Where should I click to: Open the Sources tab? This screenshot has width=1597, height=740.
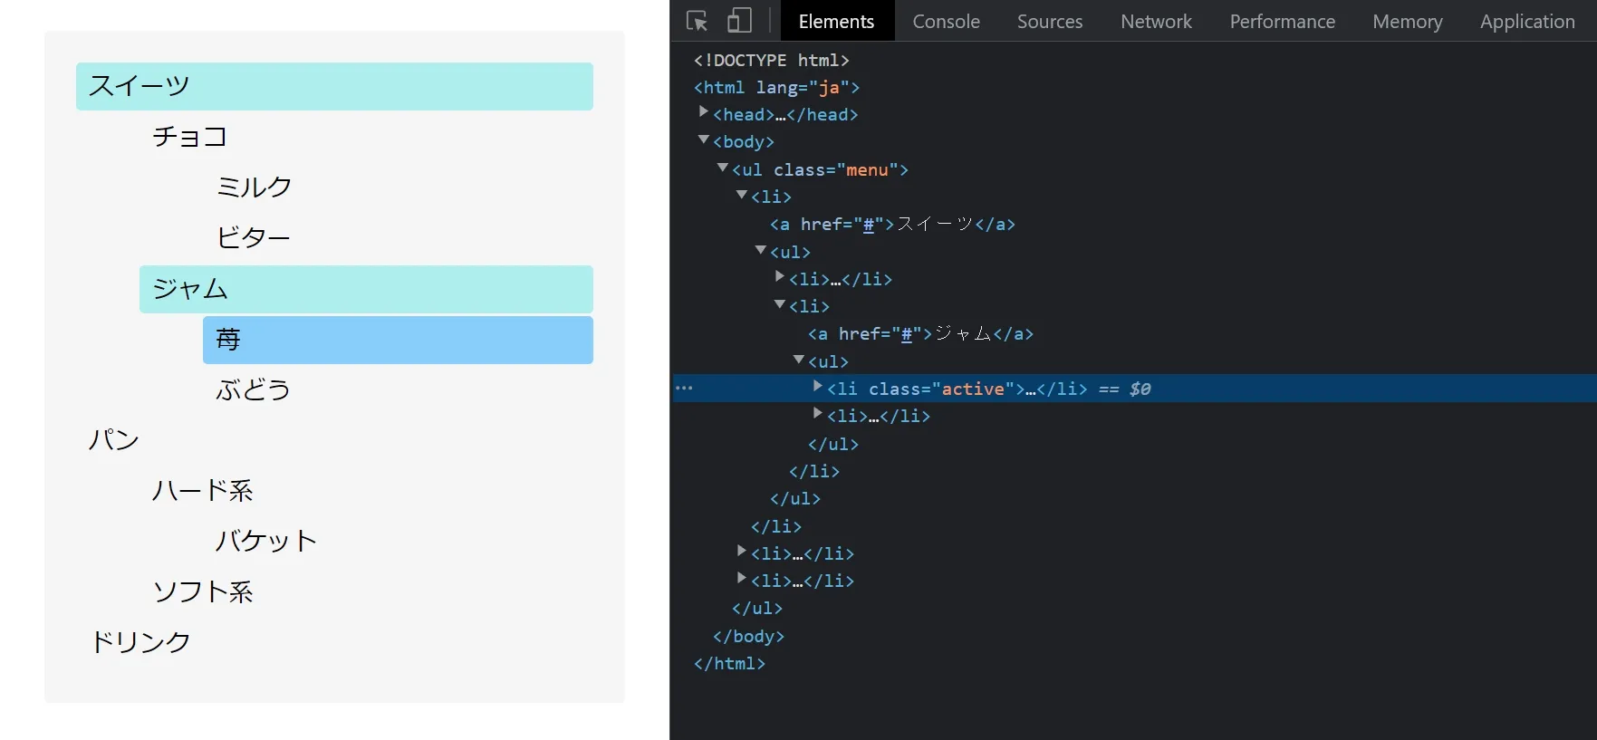coord(1049,21)
